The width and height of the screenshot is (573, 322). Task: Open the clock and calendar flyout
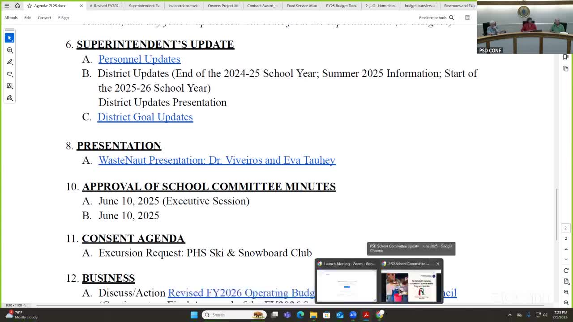(560, 315)
